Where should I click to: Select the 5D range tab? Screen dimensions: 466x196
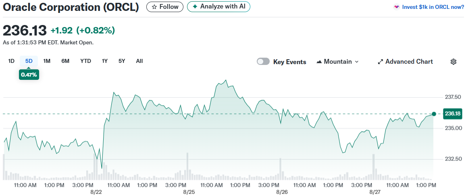click(29, 61)
